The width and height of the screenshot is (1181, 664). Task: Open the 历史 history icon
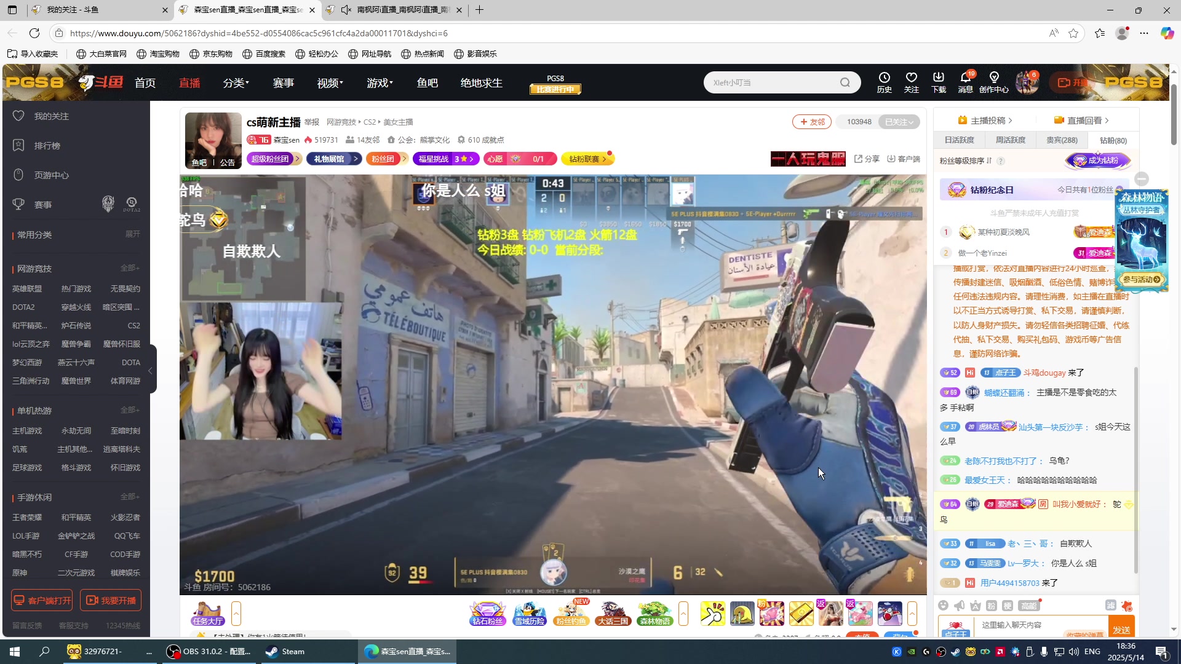tap(884, 82)
